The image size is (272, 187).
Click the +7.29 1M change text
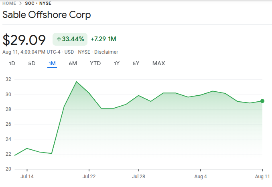(x=104, y=39)
